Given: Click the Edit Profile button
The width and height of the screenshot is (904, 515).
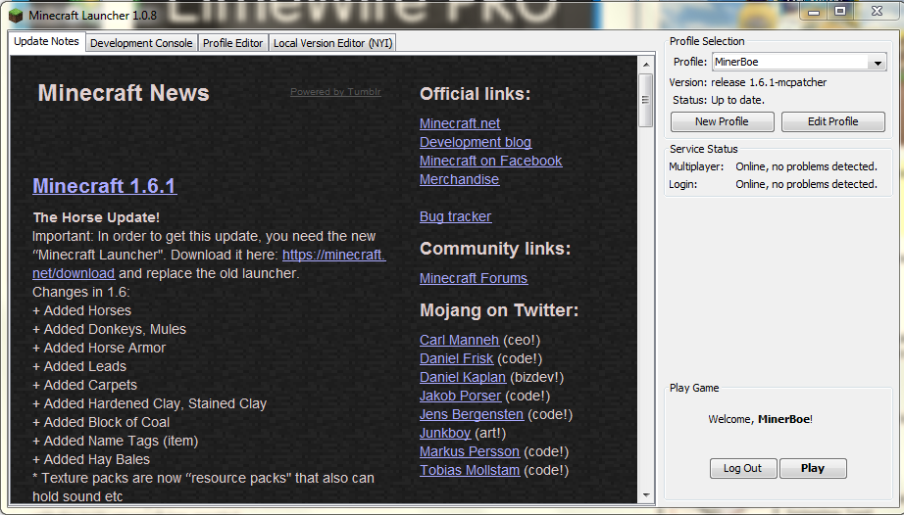Looking at the screenshot, I should pyautogui.click(x=832, y=122).
